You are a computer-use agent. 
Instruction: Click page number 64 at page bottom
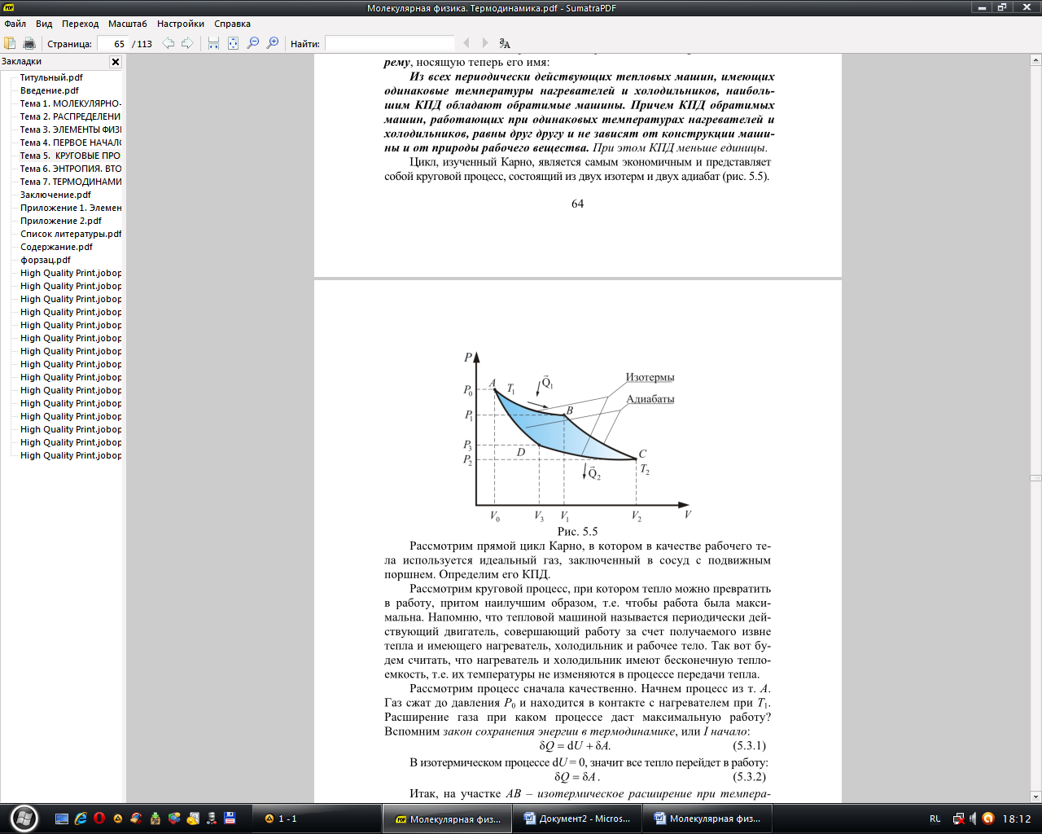tap(577, 204)
